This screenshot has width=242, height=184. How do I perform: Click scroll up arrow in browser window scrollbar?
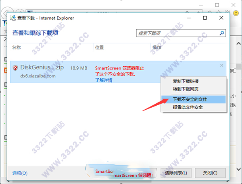coord(239,43)
